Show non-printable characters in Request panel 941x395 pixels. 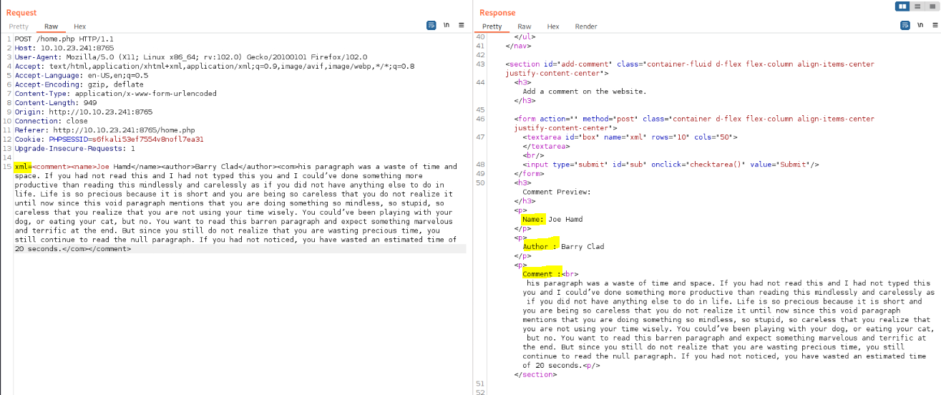click(446, 25)
